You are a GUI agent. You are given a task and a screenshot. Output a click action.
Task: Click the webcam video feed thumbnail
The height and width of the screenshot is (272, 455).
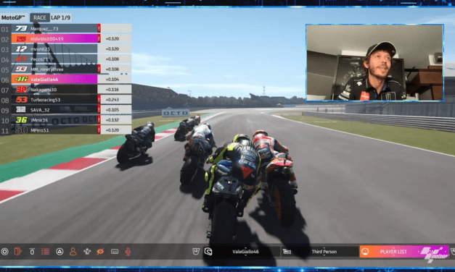click(374, 63)
